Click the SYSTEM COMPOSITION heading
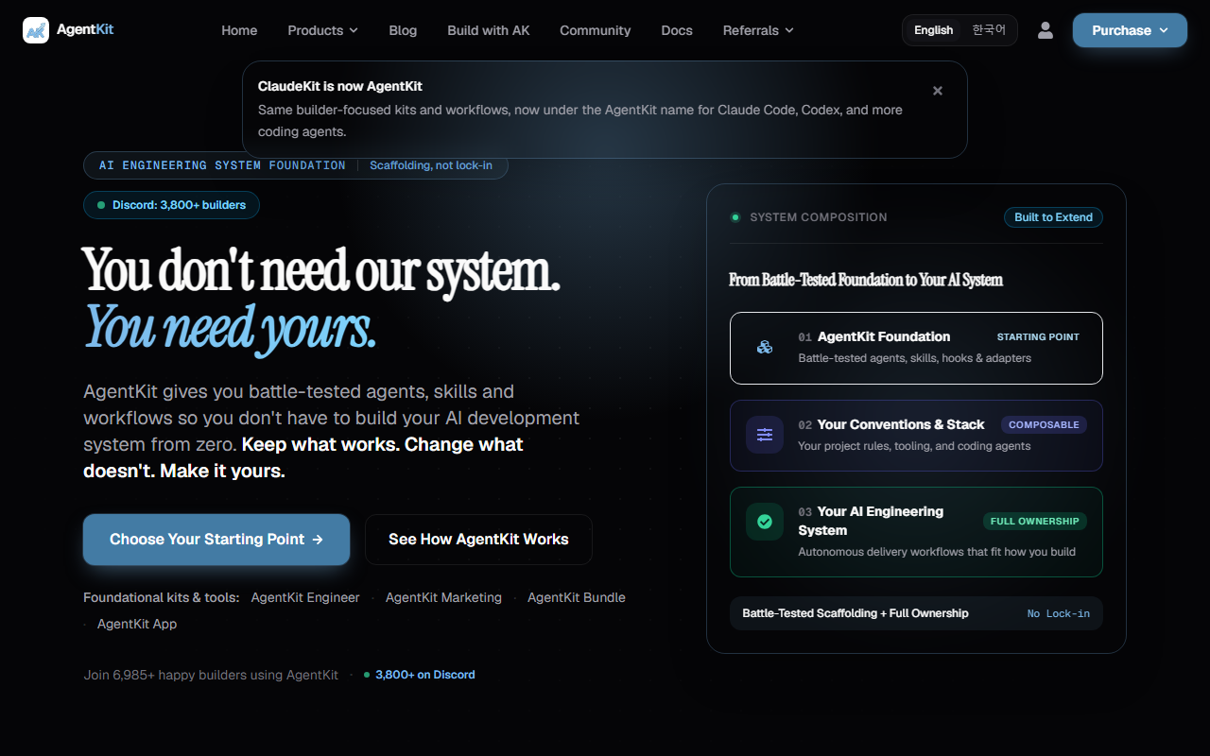Screen dimensions: 1210x756 point(819,217)
